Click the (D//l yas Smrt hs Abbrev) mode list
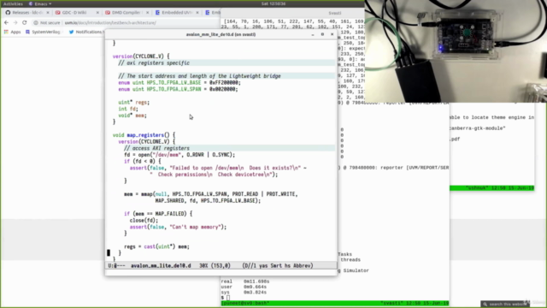Screen dimensions: 547x308 click(x=278, y=266)
